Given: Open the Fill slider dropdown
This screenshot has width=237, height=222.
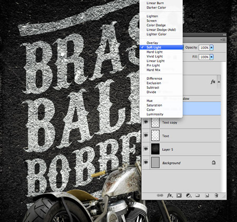Looking at the screenshot, I should click(x=212, y=57).
